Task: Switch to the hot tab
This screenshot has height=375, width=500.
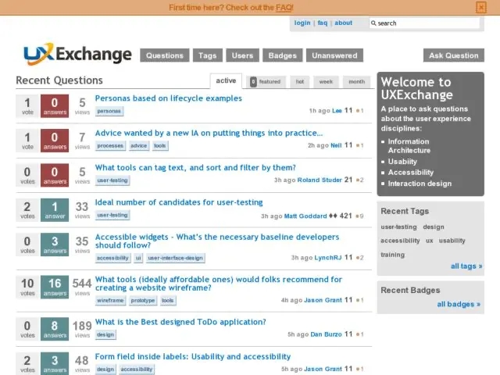Action: 300,81
